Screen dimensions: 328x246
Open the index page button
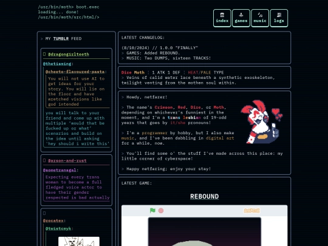coord(222,18)
